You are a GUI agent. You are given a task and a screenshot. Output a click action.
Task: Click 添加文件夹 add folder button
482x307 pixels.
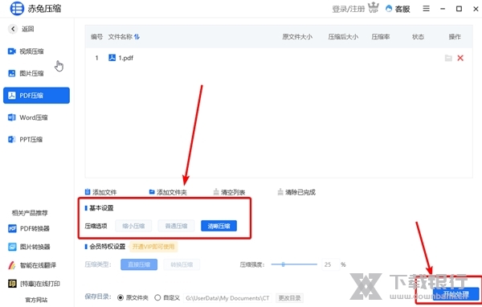tap(168, 192)
